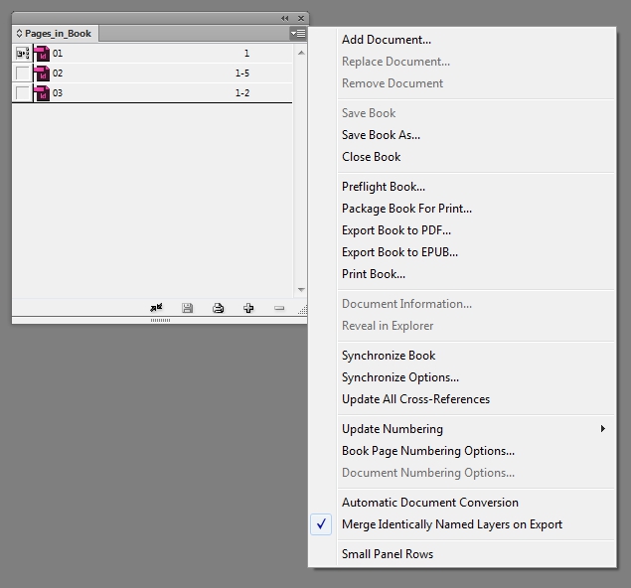The image size is (631, 588).
Task: Collapse the panel with the double-arrow icon
Action: point(285,18)
